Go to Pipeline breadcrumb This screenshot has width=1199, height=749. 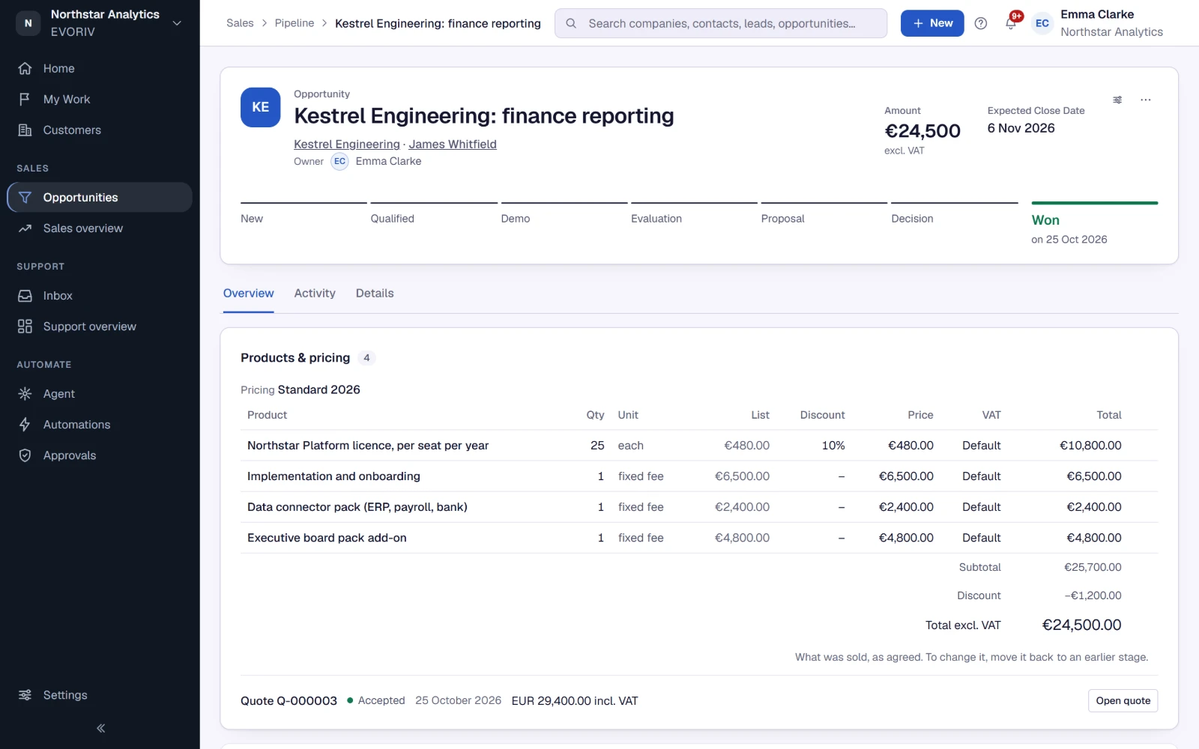[295, 23]
